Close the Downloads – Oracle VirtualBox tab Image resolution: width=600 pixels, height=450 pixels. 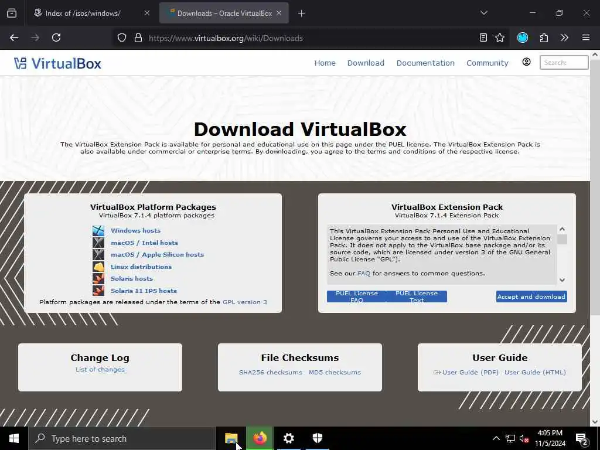tap(279, 13)
